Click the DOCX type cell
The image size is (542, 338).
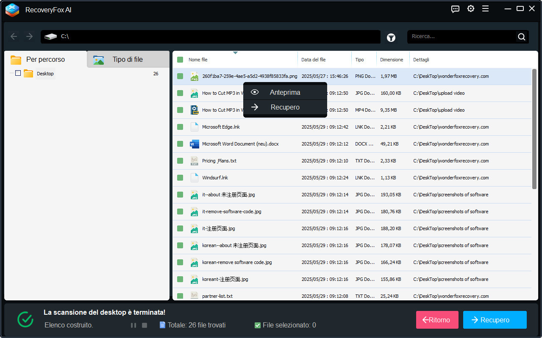(364, 144)
